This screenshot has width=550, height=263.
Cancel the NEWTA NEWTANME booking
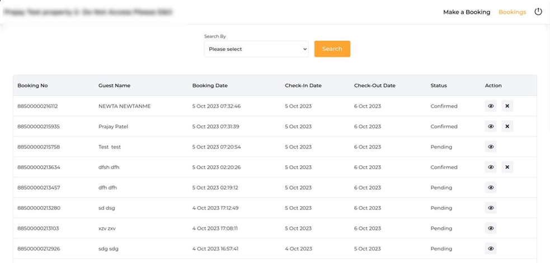(x=507, y=106)
